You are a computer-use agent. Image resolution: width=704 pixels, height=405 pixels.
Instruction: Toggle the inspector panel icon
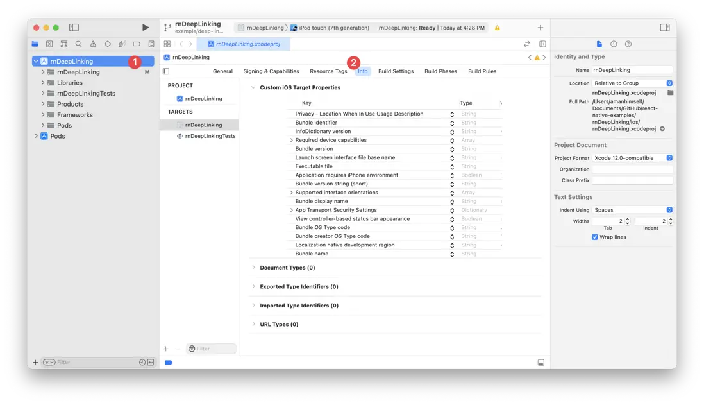coord(665,28)
